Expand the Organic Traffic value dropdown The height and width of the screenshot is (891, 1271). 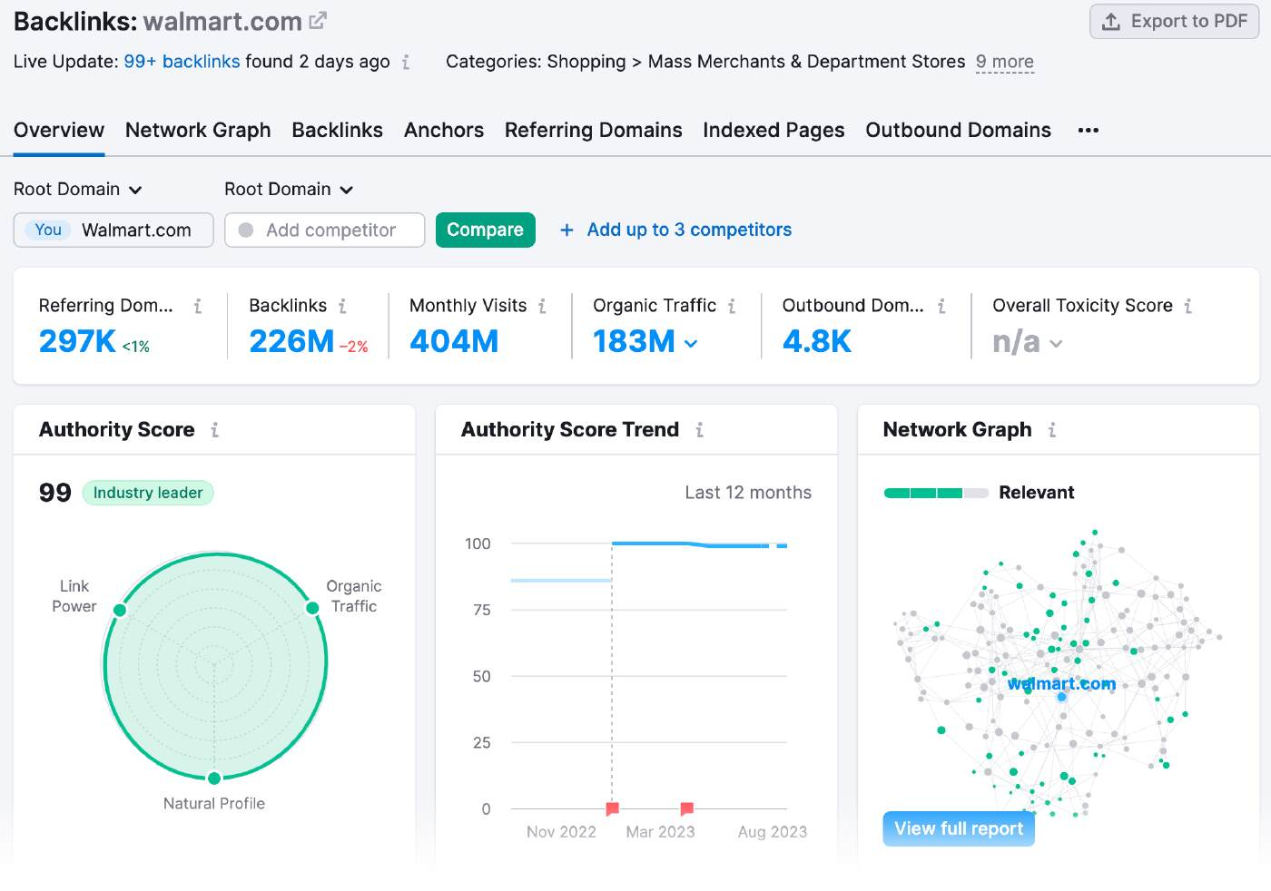[x=691, y=343]
